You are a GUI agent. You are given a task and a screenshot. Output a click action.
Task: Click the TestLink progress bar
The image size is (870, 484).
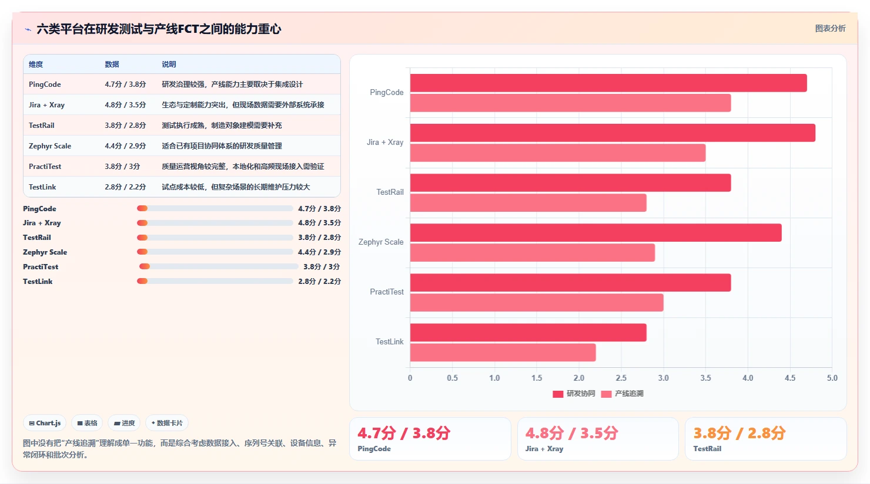click(215, 281)
